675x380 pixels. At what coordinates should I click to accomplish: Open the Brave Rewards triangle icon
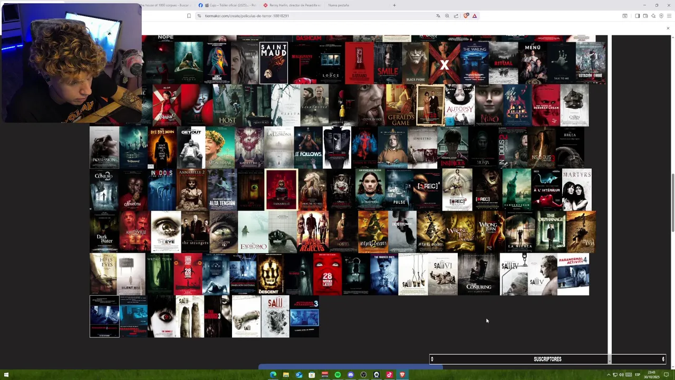(x=475, y=16)
